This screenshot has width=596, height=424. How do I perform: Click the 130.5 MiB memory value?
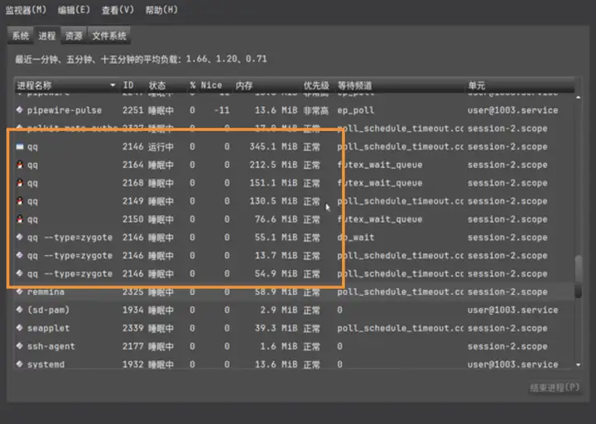point(273,200)
